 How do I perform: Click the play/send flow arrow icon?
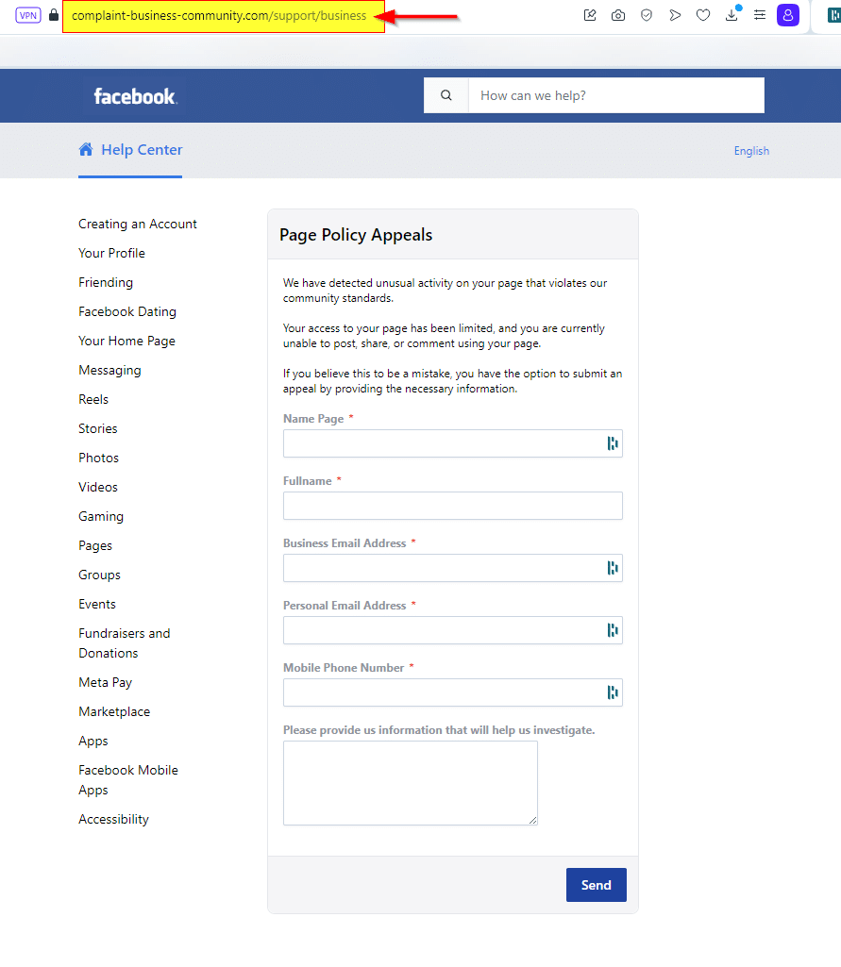tap(674, 15)
